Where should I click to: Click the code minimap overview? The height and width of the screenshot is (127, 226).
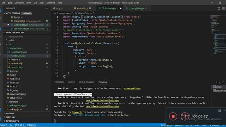(218, 35)
